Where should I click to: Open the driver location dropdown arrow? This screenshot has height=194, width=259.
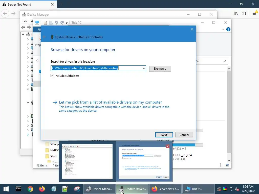[x=144, y=68]
